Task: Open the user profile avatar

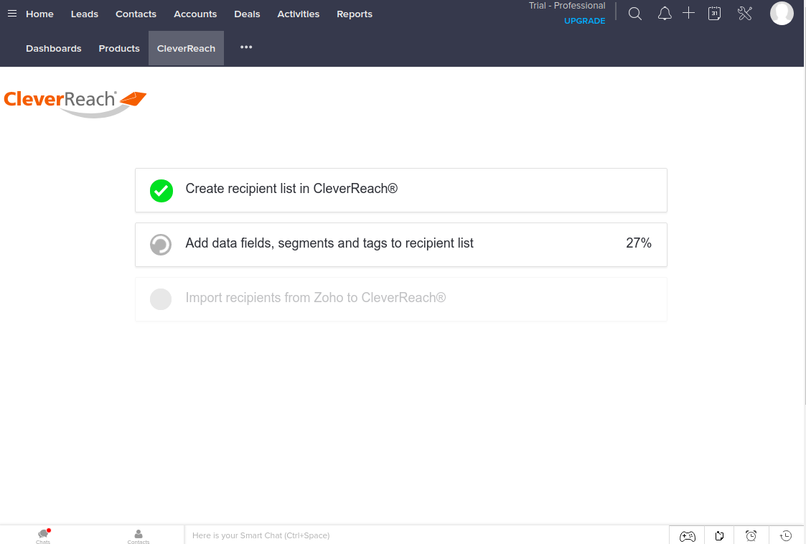Action: (782, 13)
